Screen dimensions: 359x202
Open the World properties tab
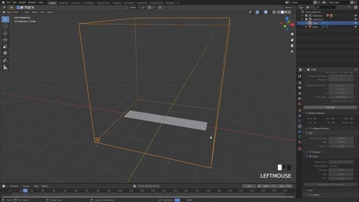click(300, 104)
